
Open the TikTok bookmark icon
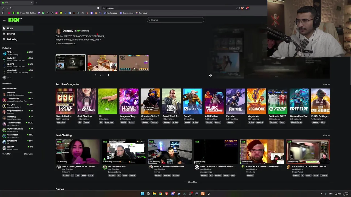pos(52,13)
